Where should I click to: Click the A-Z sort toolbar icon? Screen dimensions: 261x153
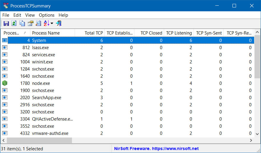(x=46, y=23)
